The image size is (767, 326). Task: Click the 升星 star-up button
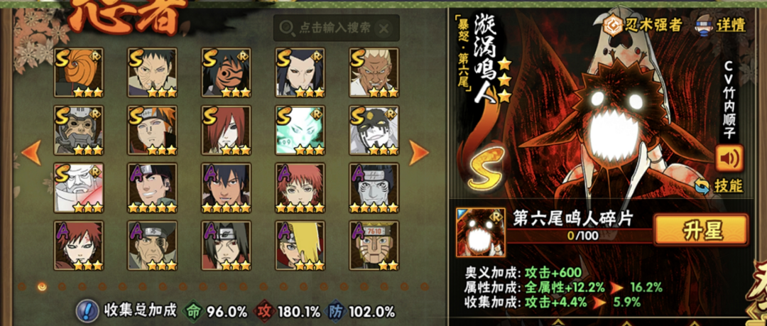[702, 230]
